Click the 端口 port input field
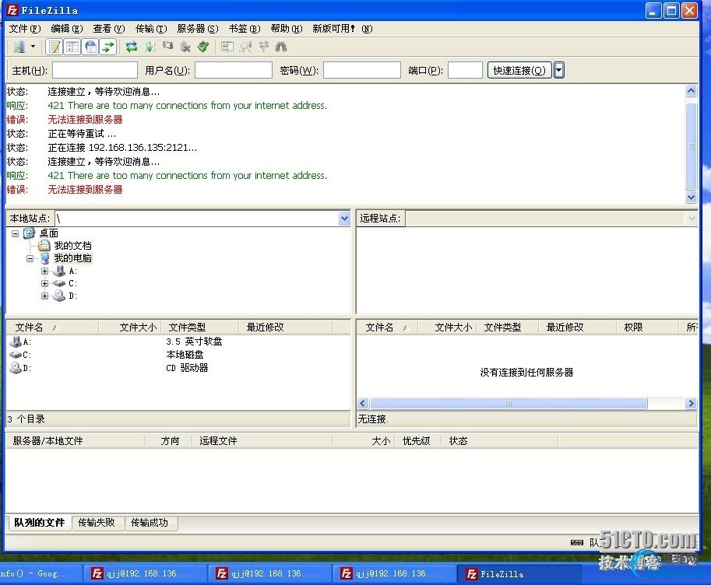Image resolution: width=711 pixels, height=585 pixels. click(x=465, y=70)
